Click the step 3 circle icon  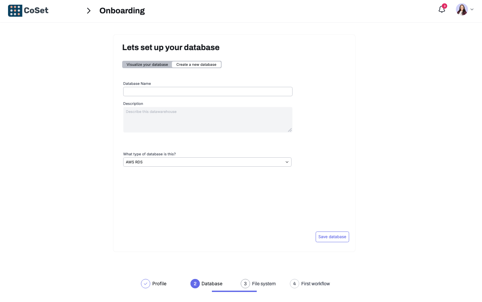click(245, 284)
